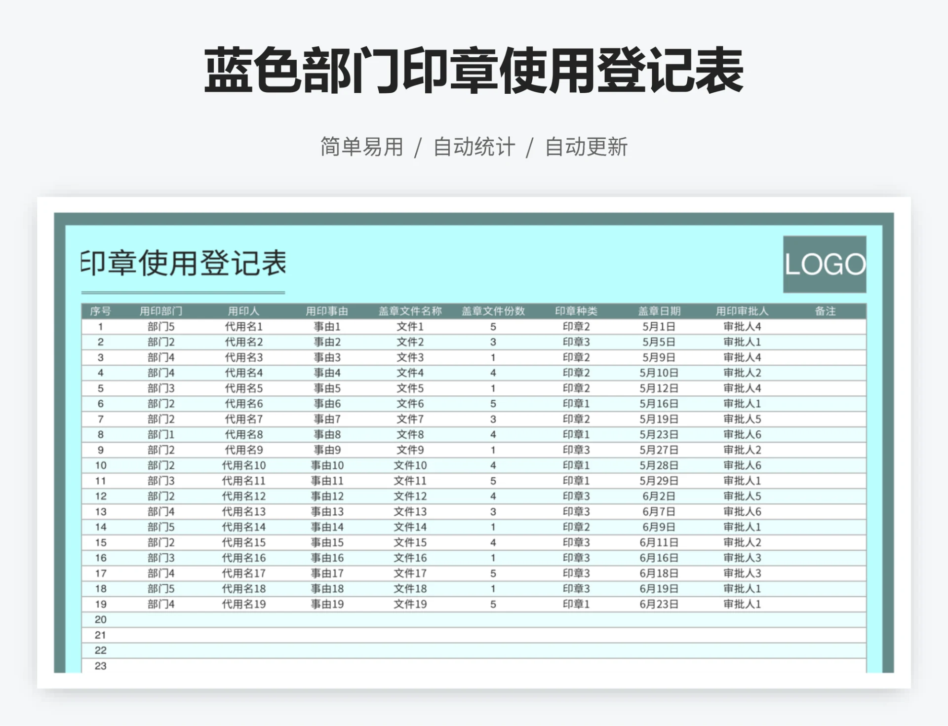Screen dimensions: 948x726
Task: Select the 印章3 cell in row 2
Action: (576, 342)
